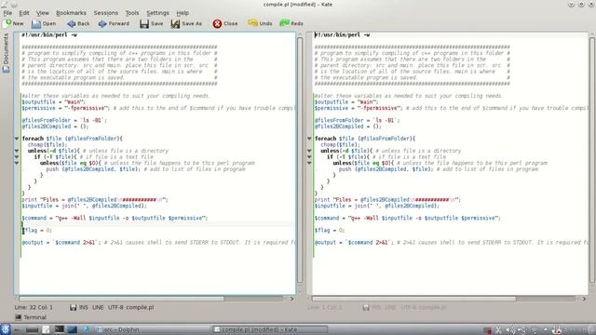This screenshot has width=596, height=335.
Task: Collapse the unless(-d $file) block in right pane
Action: pos(309,151)
